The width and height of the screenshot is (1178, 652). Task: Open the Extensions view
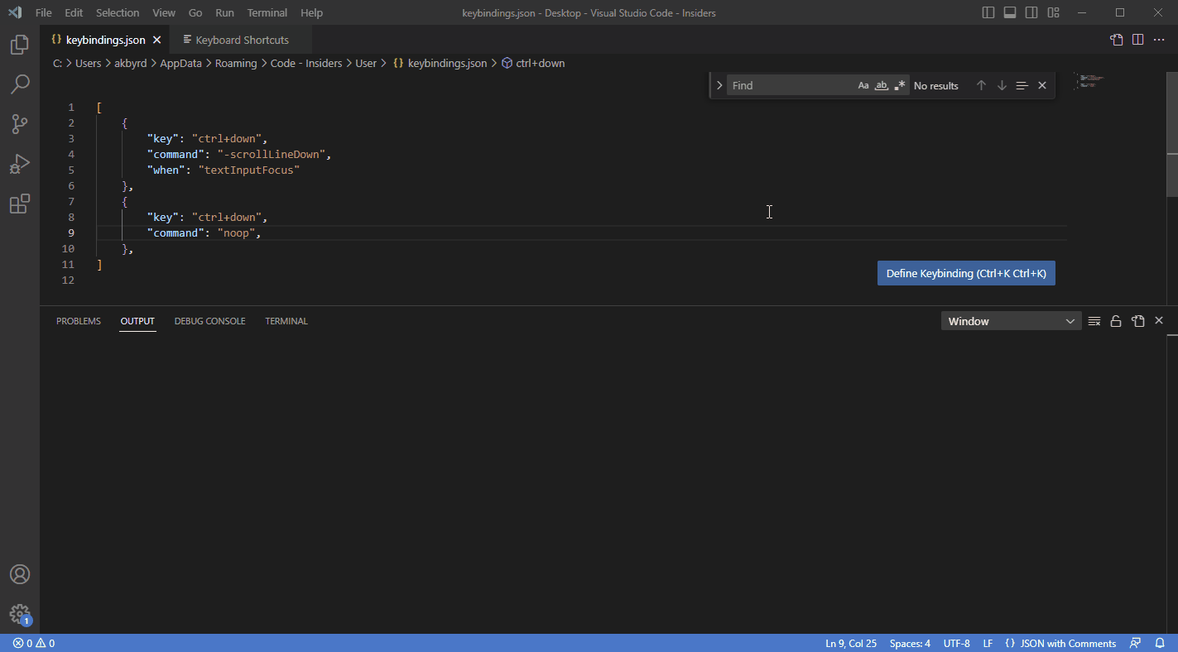(20, 204)
